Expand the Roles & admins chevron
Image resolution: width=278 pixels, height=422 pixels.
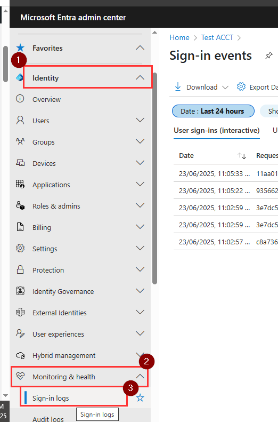(x=140, y=205)
